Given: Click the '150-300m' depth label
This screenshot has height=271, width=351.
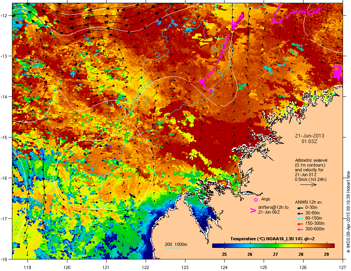Looking at the screenshot, I should (x=315, y=223).
